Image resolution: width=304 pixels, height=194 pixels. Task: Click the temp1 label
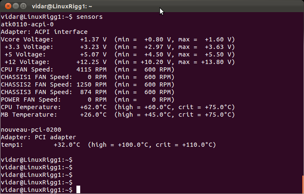click(12, 145)
